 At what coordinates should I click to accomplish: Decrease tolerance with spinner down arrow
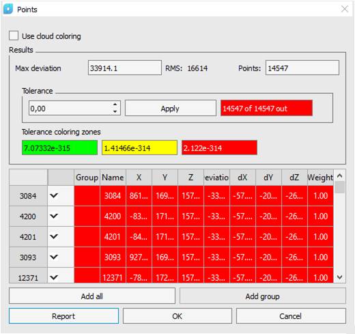(115, 111)
